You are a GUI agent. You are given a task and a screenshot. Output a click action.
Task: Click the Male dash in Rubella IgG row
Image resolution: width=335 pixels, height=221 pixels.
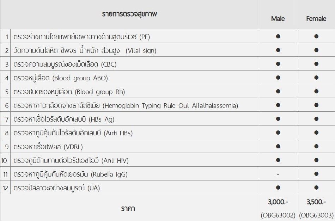coord(278,174)
